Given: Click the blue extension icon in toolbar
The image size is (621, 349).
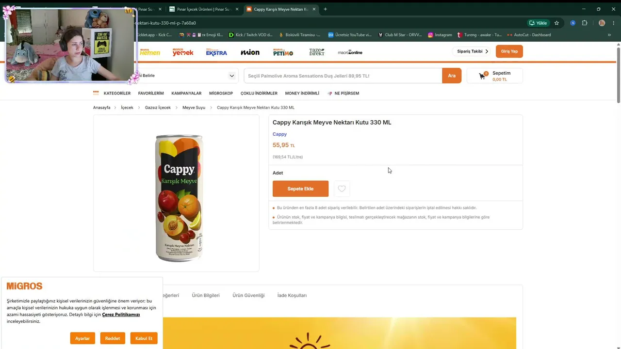Looking at the screenshot, I should click(x=573, y=23).
